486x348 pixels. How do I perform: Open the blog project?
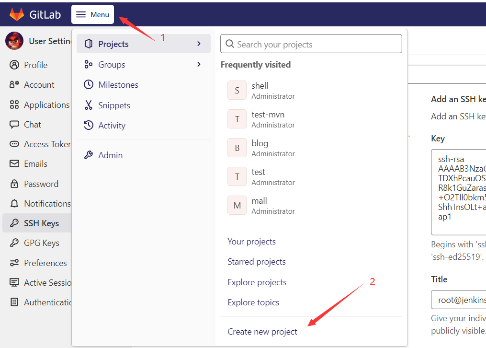click(260, 143)
